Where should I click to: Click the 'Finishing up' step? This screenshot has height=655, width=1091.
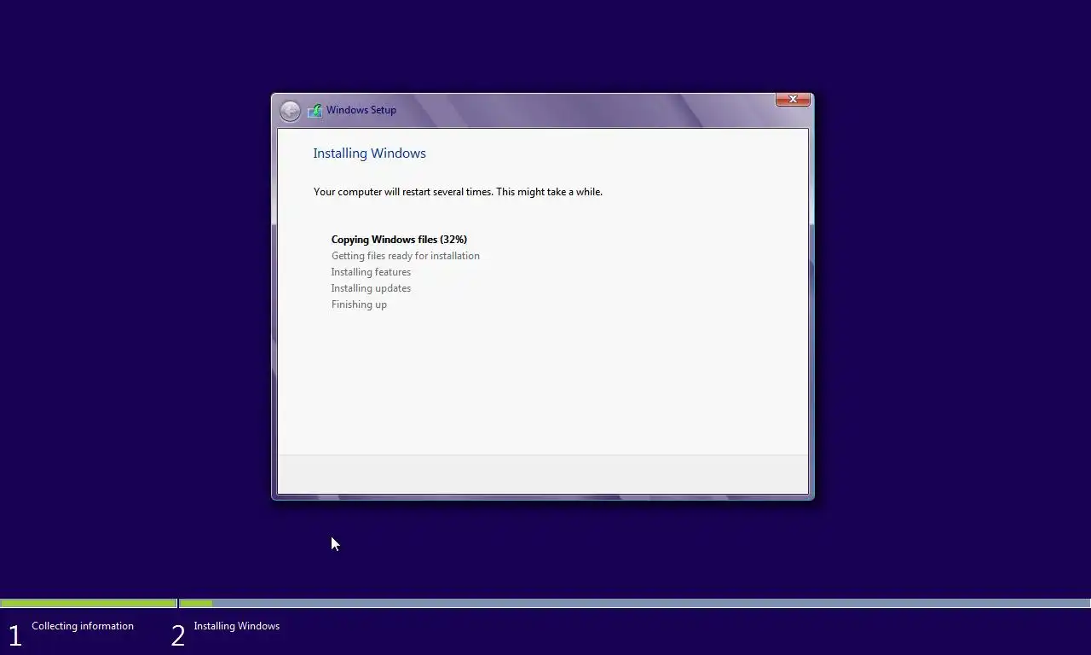tap(359, 304)
